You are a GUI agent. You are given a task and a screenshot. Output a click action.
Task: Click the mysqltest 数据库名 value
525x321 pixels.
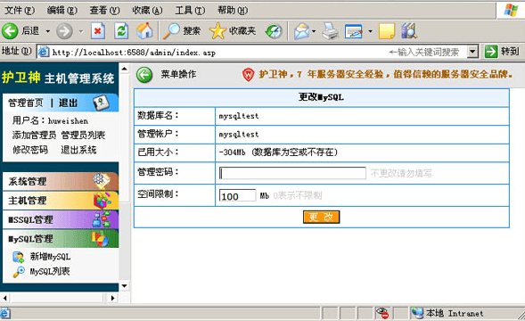tap(239, 116)
